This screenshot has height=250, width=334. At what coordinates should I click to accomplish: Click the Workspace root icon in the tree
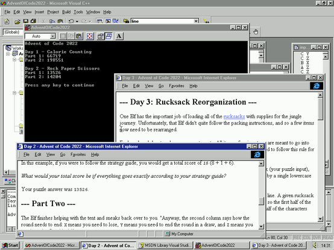click(8, 48)
